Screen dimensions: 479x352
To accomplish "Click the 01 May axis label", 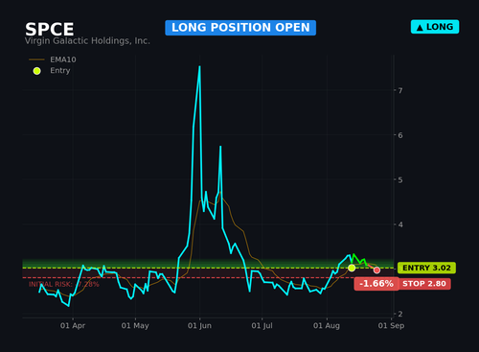I will [x=135, y=326].
